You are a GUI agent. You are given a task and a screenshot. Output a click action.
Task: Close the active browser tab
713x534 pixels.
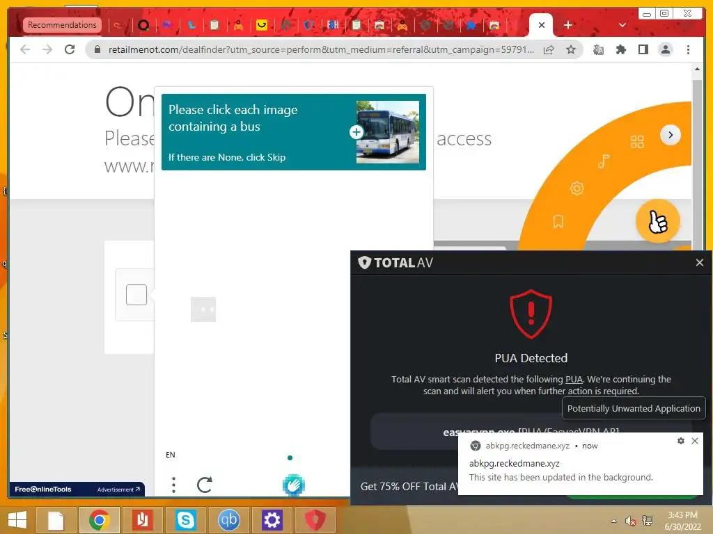point(542,25)
